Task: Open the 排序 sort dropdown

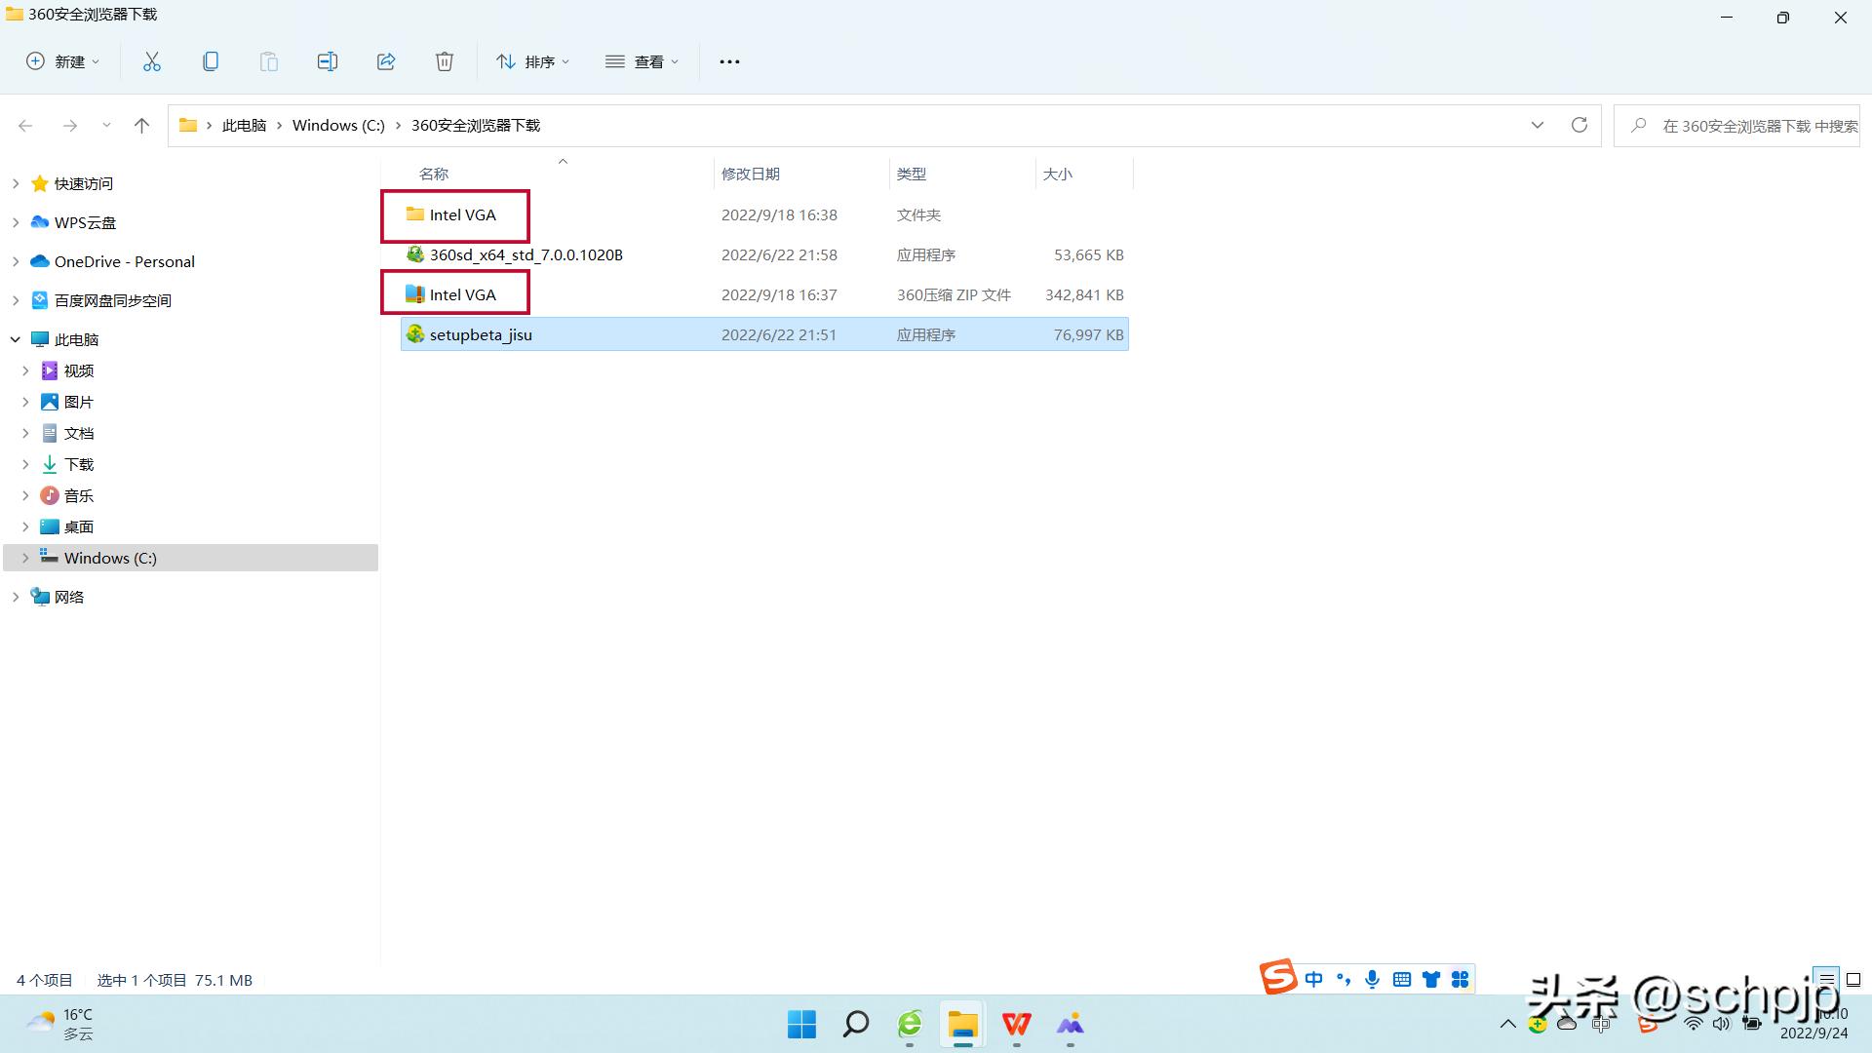Action: 532,61
